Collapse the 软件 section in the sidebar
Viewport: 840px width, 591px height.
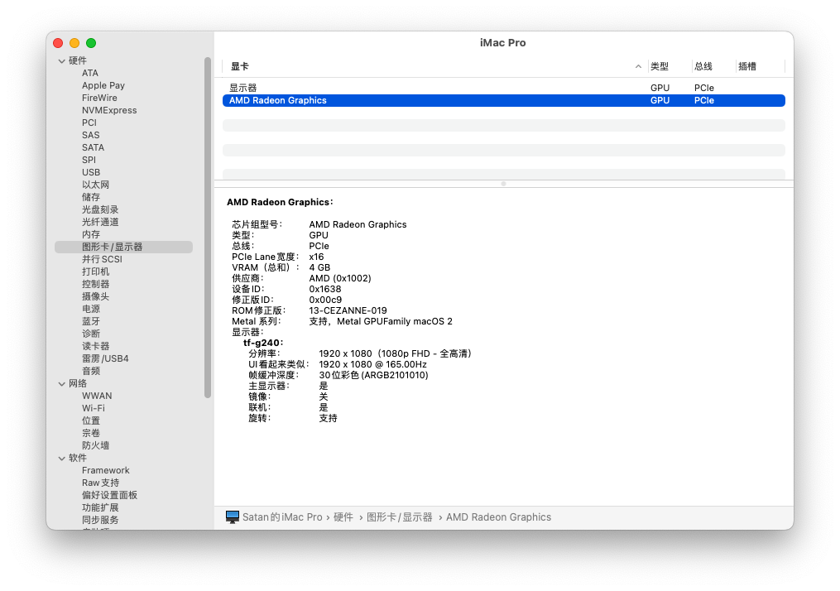(x=61, y=458)
